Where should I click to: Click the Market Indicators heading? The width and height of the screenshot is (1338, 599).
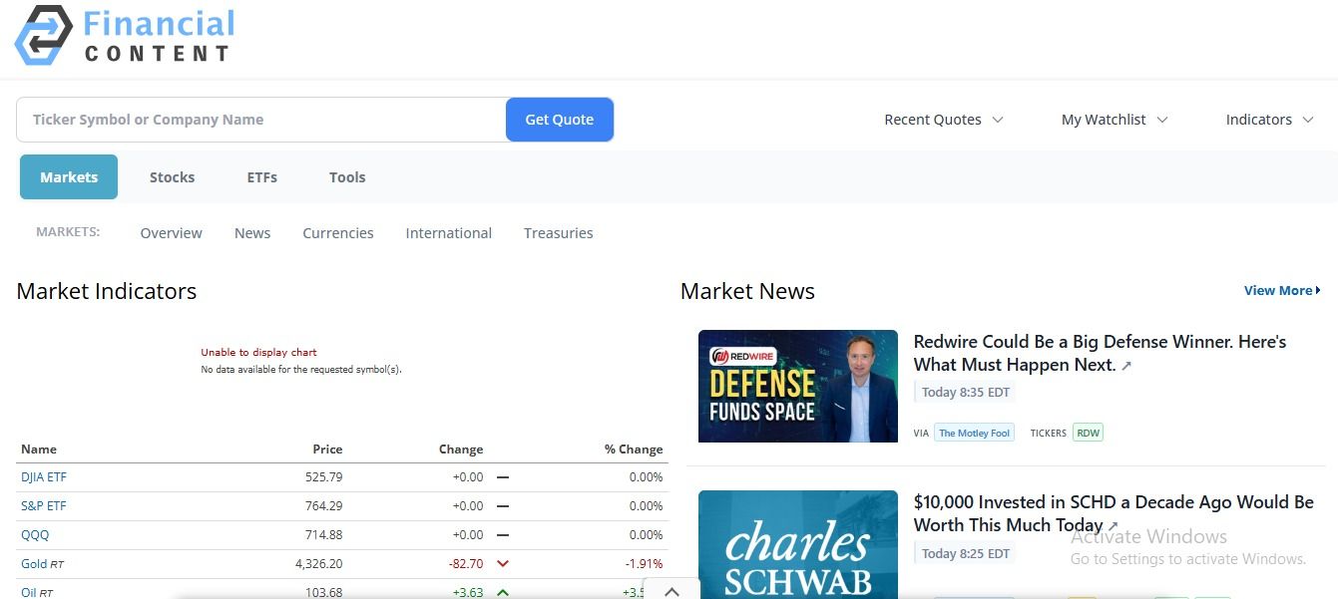107,291
